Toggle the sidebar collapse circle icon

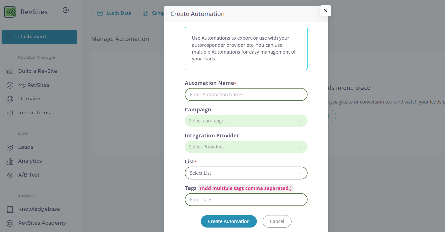(x=66, y=10)
